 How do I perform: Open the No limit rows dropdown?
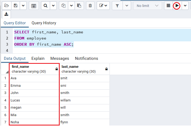pyautogui.click(x=148, y=6)
